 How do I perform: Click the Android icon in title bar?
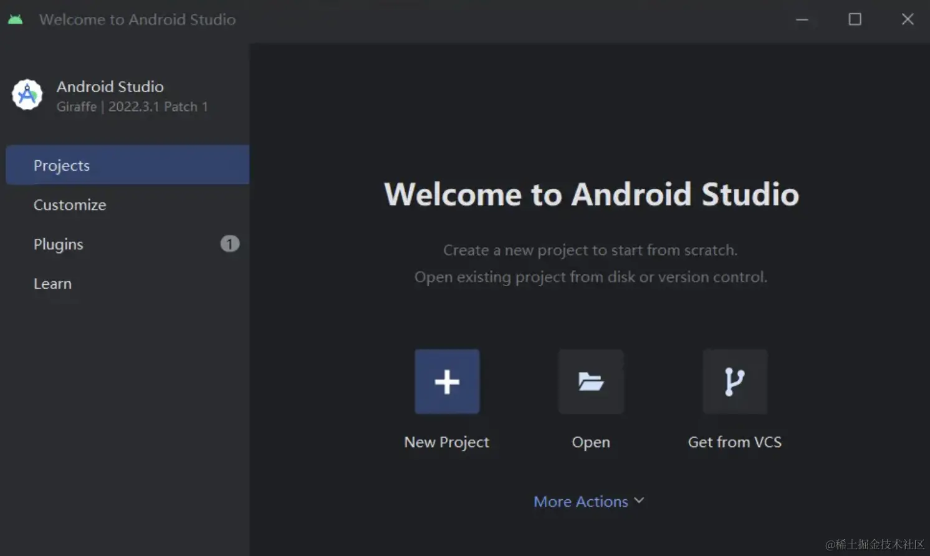[x=16, y=19]
